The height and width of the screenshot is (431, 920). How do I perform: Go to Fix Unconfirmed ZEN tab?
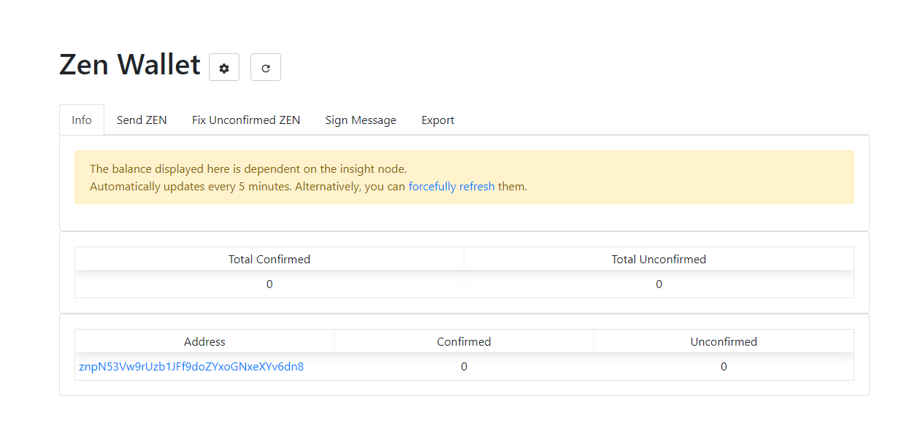pos(246,120)
